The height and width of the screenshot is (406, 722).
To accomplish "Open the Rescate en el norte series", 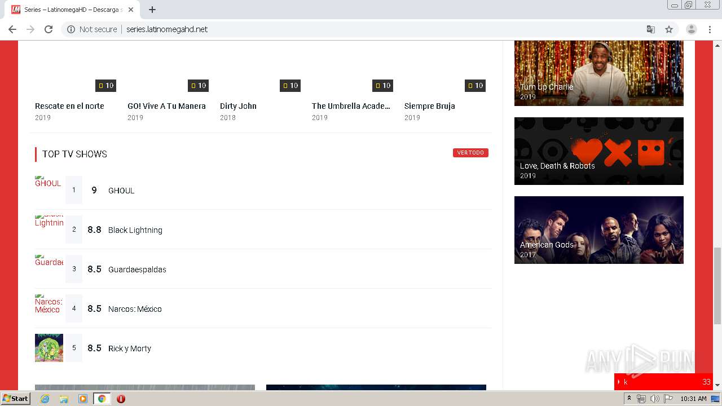I will point(69,106).
